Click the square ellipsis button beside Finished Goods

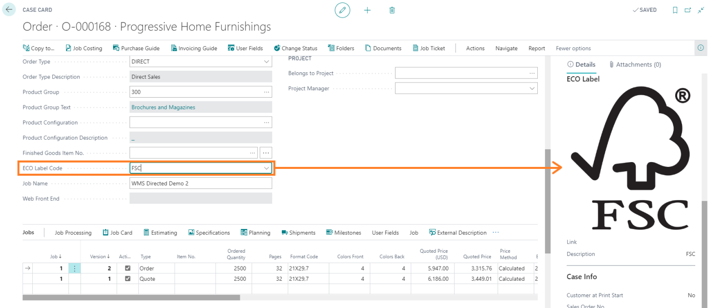coord(266,153)
